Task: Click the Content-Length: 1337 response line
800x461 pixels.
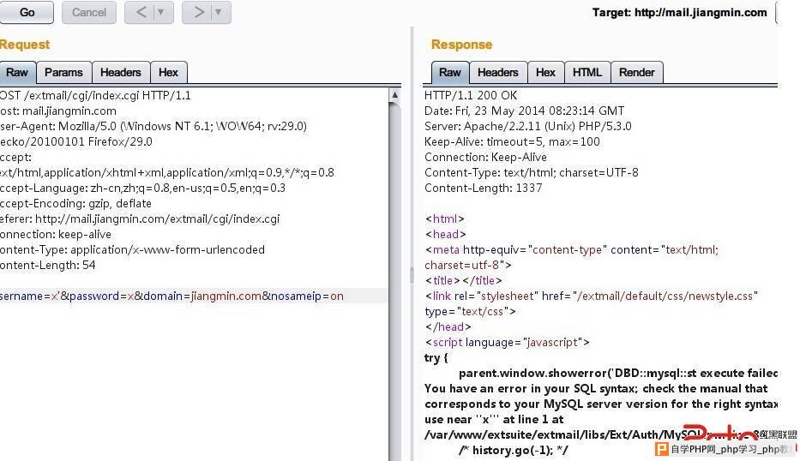Action: click(483, 188)
